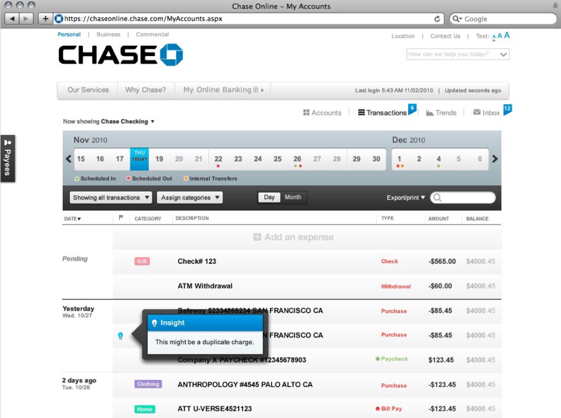Open the Export/print dropdown

click(x=406, y=198)
